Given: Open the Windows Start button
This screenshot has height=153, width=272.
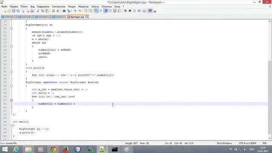Looking at the screenshot, I should pyautogui.click(x=5, y=149).
